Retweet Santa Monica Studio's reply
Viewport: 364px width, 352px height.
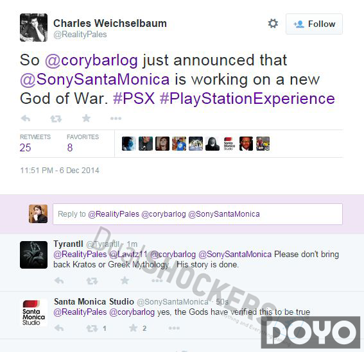point(92,328)
